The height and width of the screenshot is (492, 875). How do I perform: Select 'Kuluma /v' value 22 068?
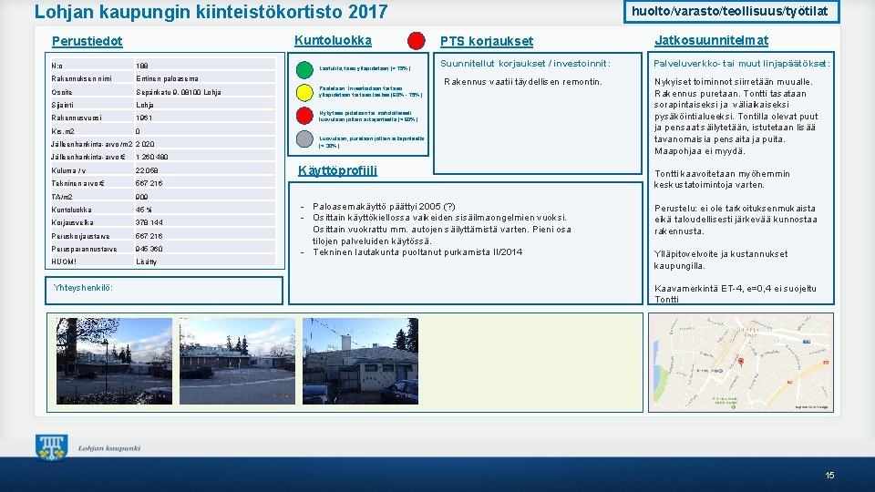pyautogui.click(x=147, y=170)
